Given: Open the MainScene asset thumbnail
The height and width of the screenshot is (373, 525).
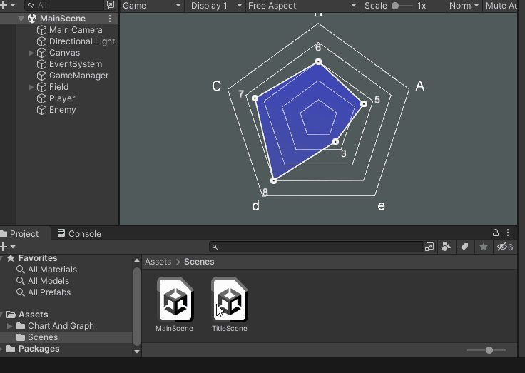Looking at the screenshot, I should pos(175,300).
